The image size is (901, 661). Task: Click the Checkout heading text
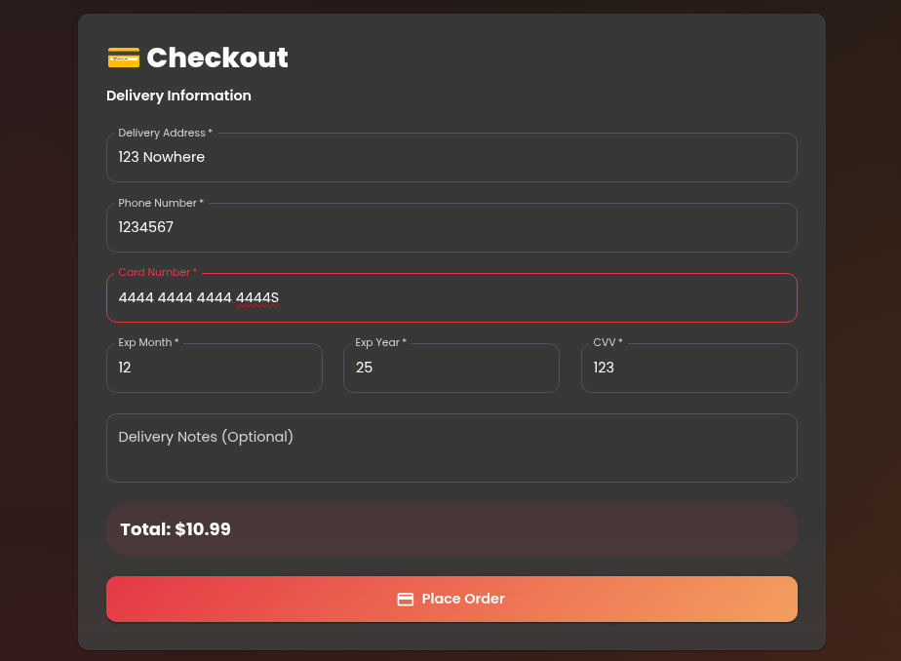(217, 58)
